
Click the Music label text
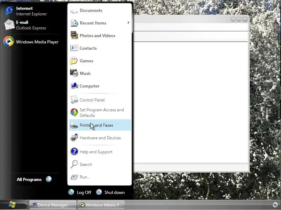point(85,73)
